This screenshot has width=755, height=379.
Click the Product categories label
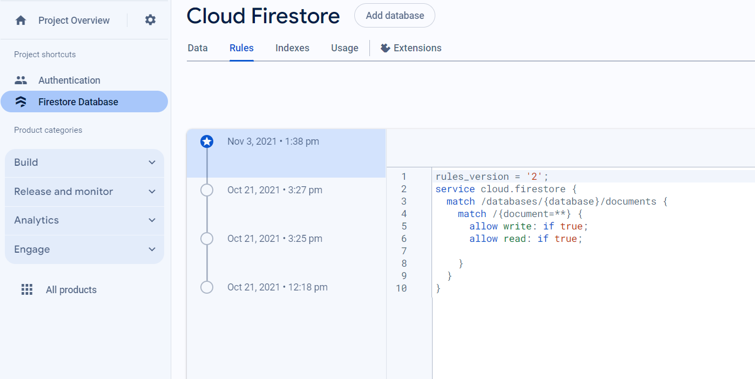pyautogui.click(x=48, y=130)
